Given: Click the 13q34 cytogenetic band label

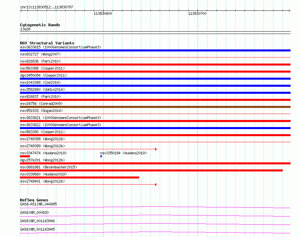Looking at the screenshot, I should tap(25, 29).
